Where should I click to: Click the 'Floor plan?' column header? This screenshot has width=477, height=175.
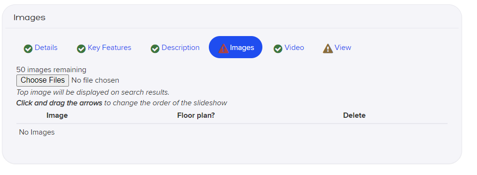(196, 115)
